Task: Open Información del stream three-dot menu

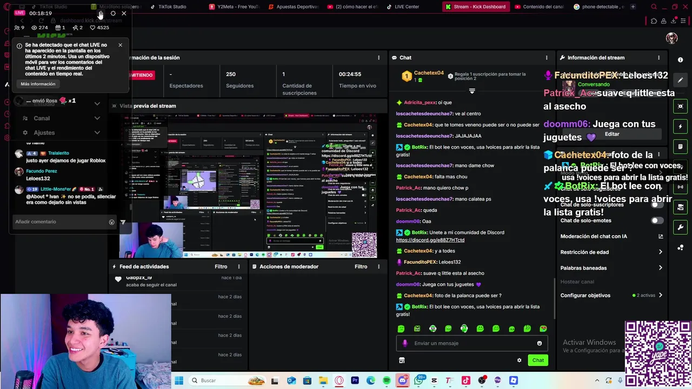Action: coord(658,57)
